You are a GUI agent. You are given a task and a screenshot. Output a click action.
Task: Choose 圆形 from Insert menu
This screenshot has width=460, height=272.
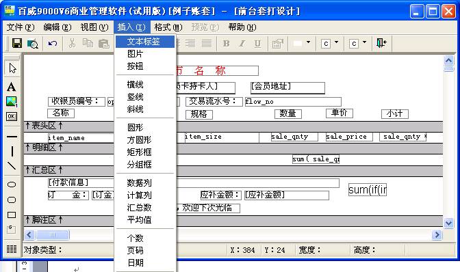[x=145, y=128]
